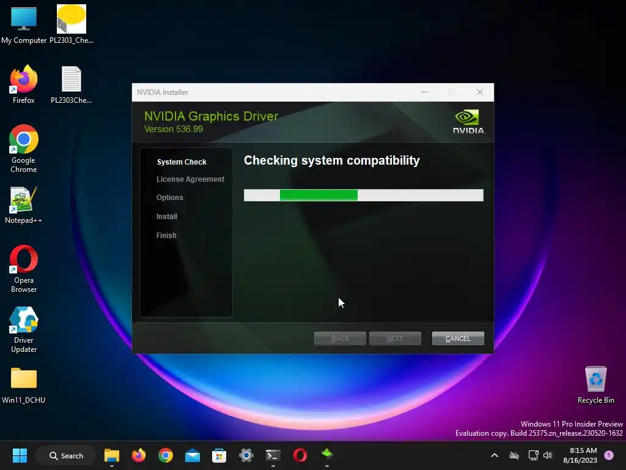Click the Version 536.99 text
The width and height of the screenshot is (626, 470).
pyautogui.click(x=173, y=129)
